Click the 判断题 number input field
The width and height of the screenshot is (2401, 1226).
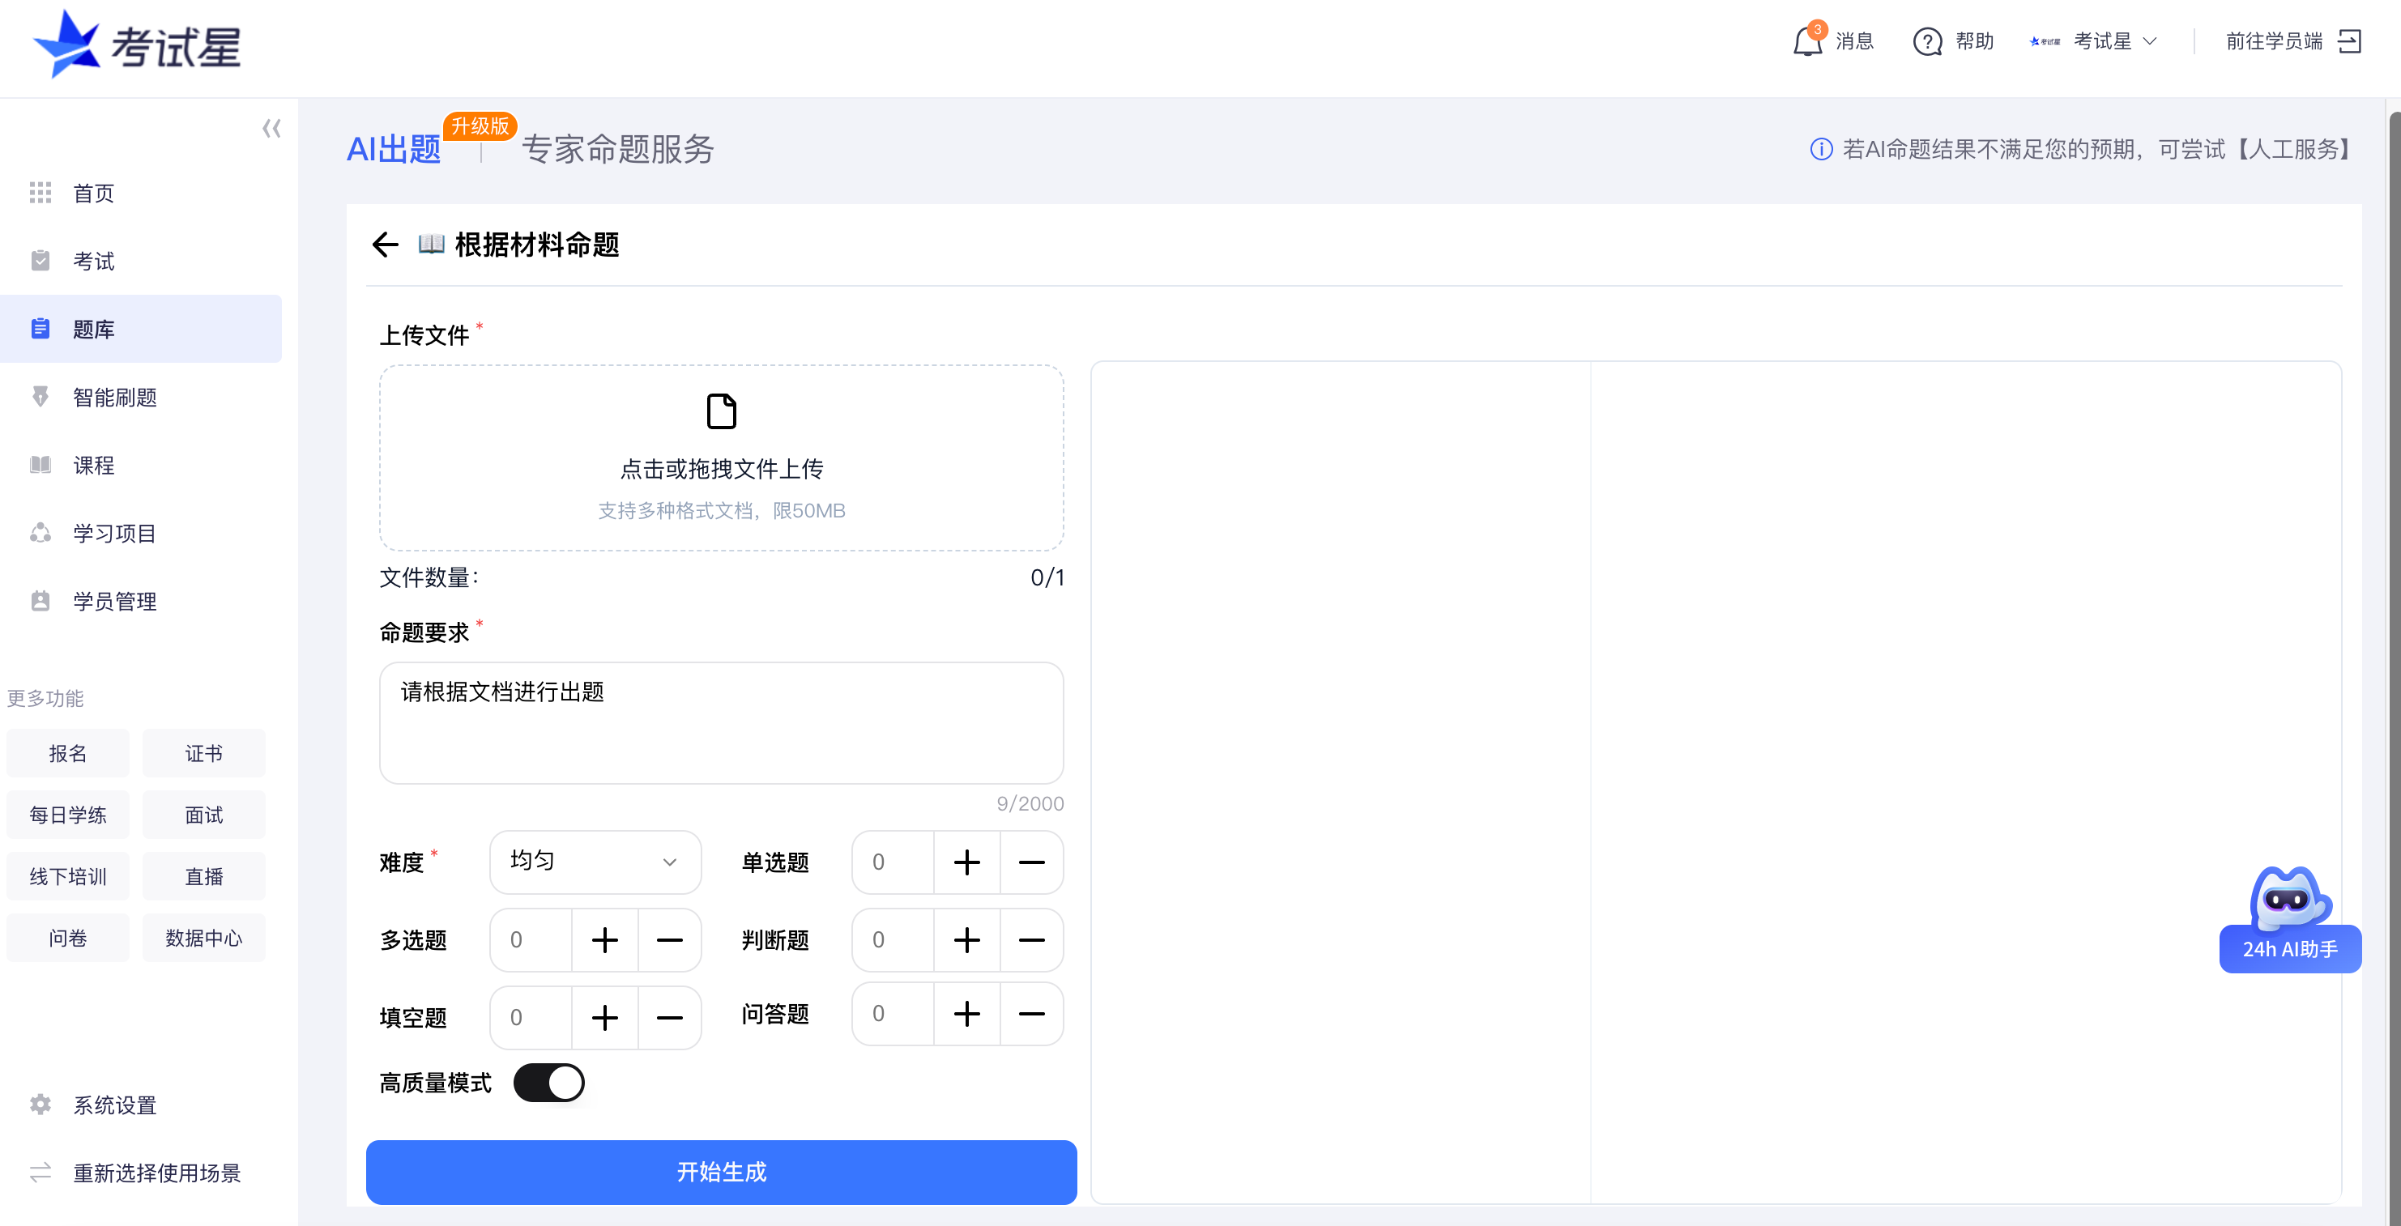click(x=893, y=940)
